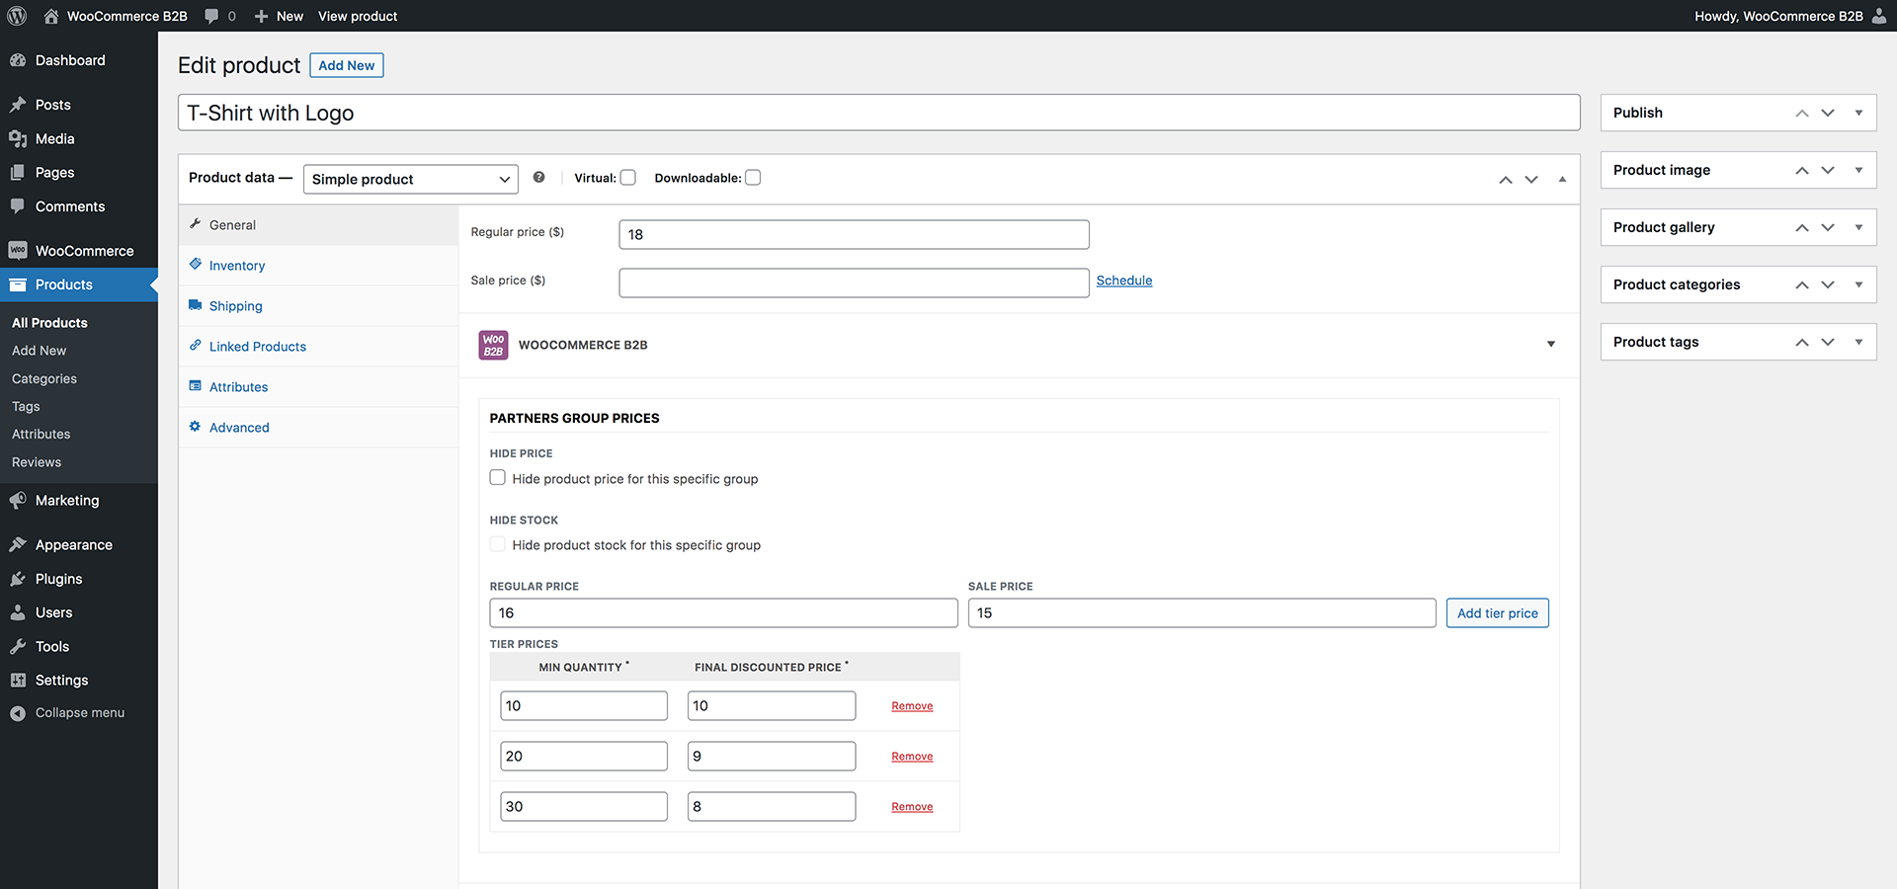The width and height of the screenshot is (1897, 889).
Task: Click the user avatar icon in admin bar
Action: pos(1879,16)
